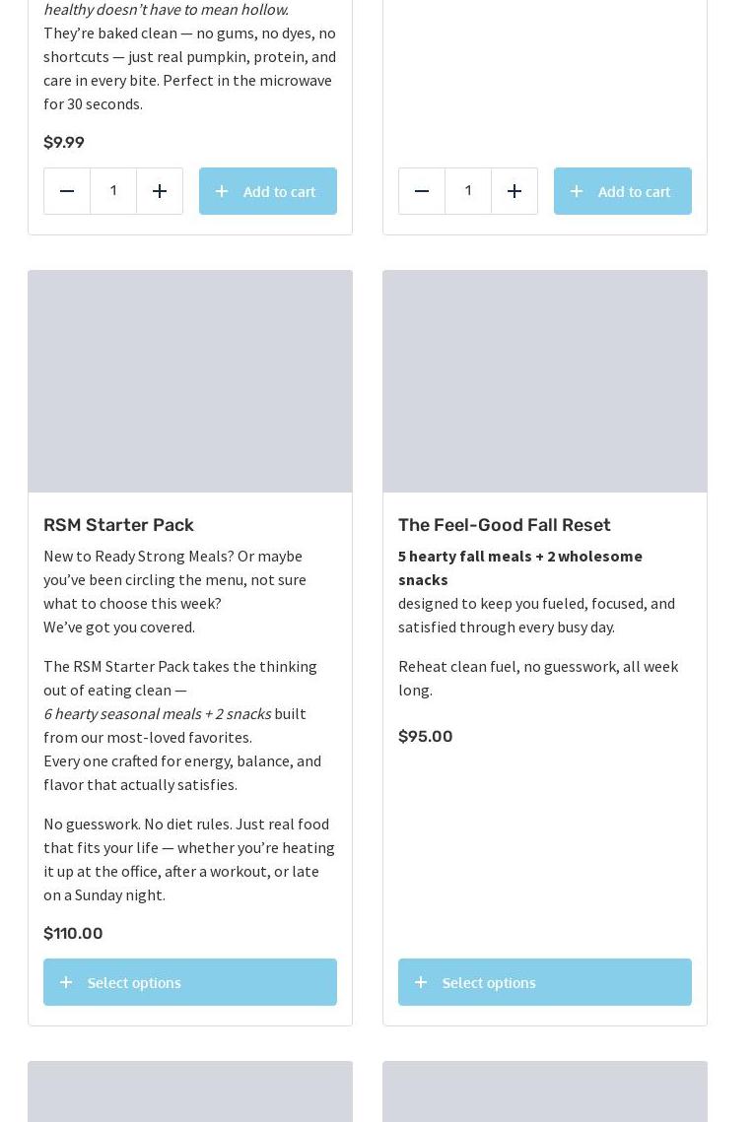Open the RSM Starter Pack title link
This screenshot has height=1122, width=754.
pos(118,524)
